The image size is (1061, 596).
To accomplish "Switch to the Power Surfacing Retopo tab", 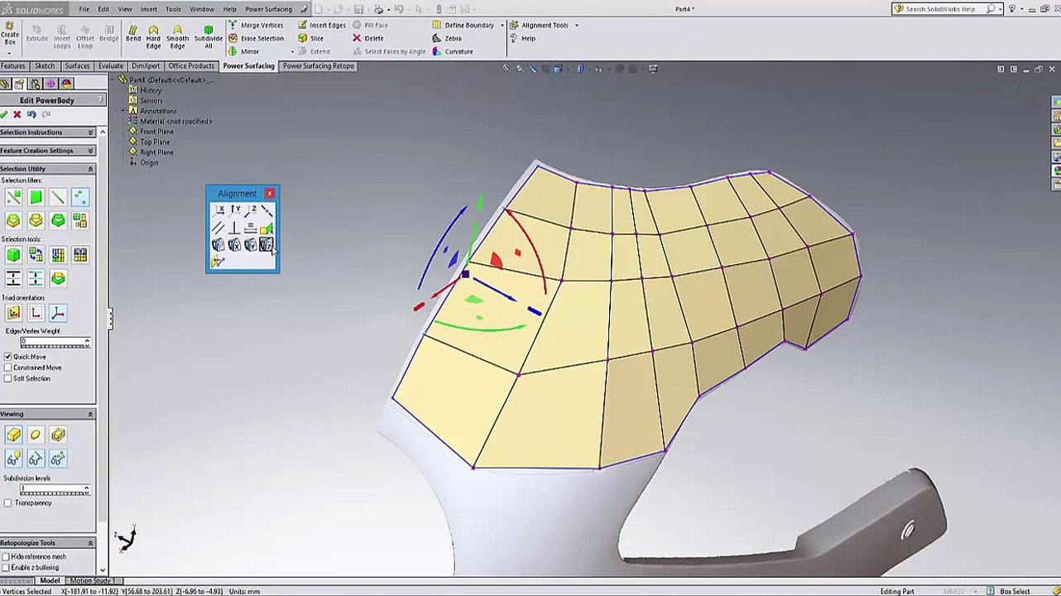I will click(x=319, y=66).
